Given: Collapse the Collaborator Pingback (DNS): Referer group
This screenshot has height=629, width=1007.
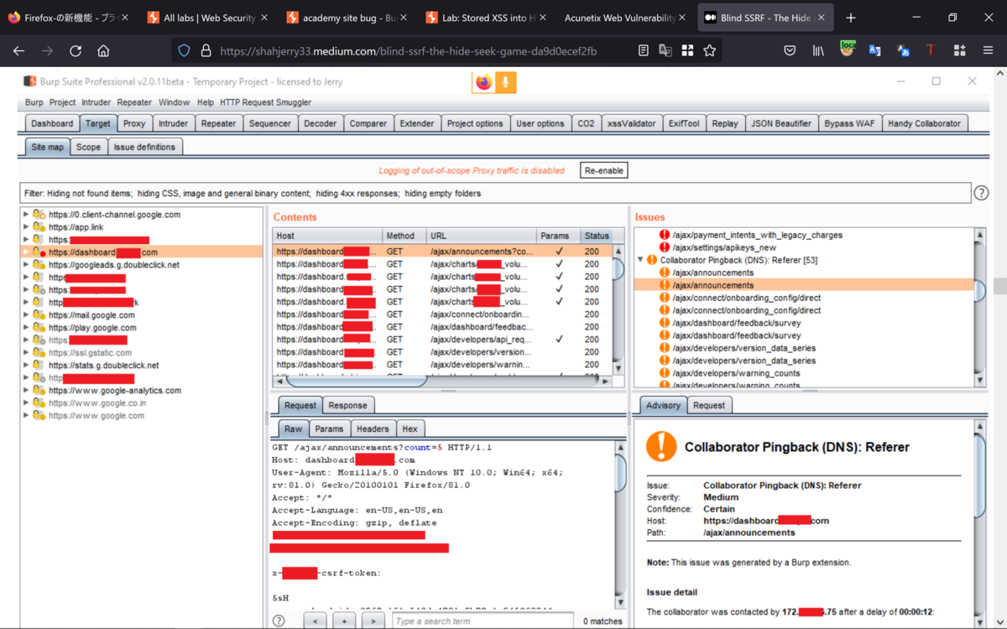Looking at the screenshot, I should [640, 260].
